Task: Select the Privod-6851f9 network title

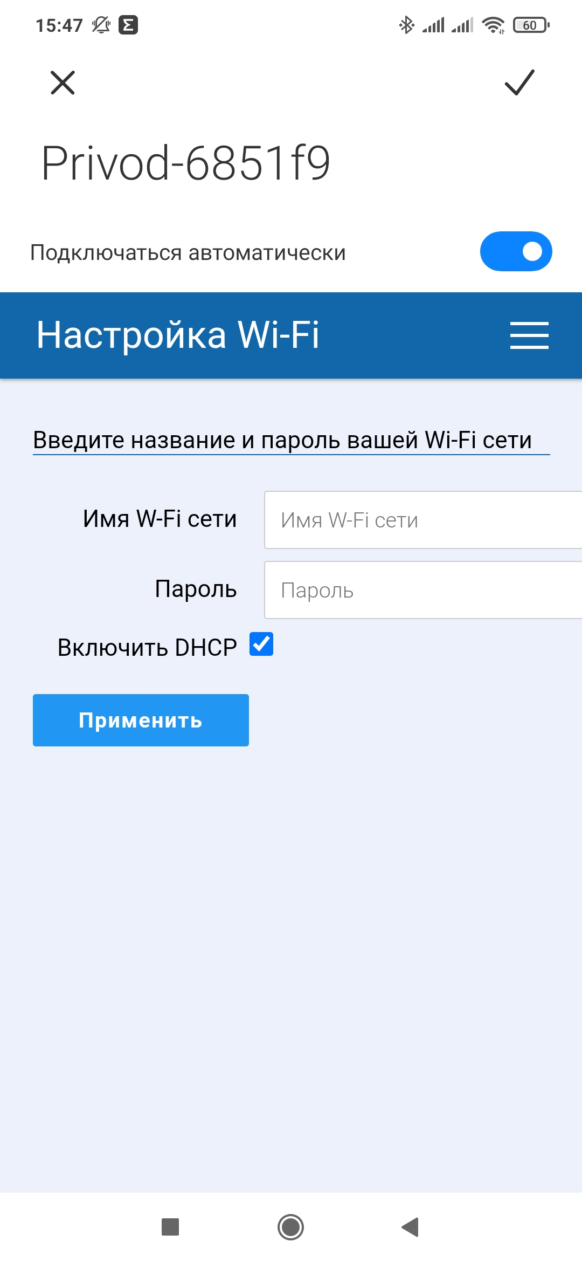Action: point(186,163)
